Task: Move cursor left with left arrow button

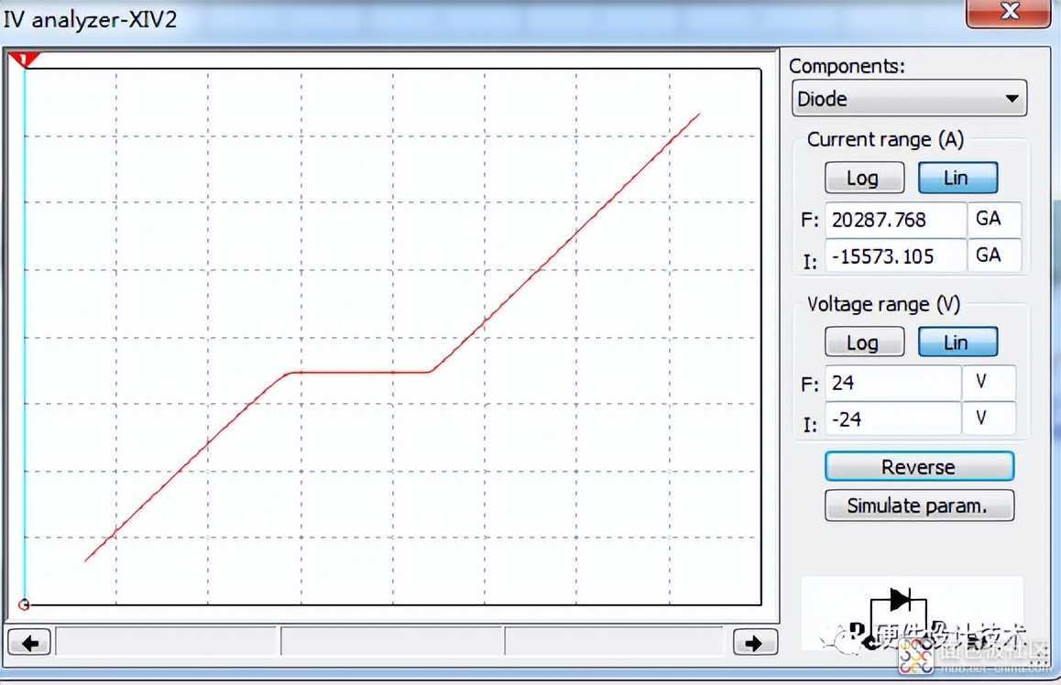Action: 29,643
